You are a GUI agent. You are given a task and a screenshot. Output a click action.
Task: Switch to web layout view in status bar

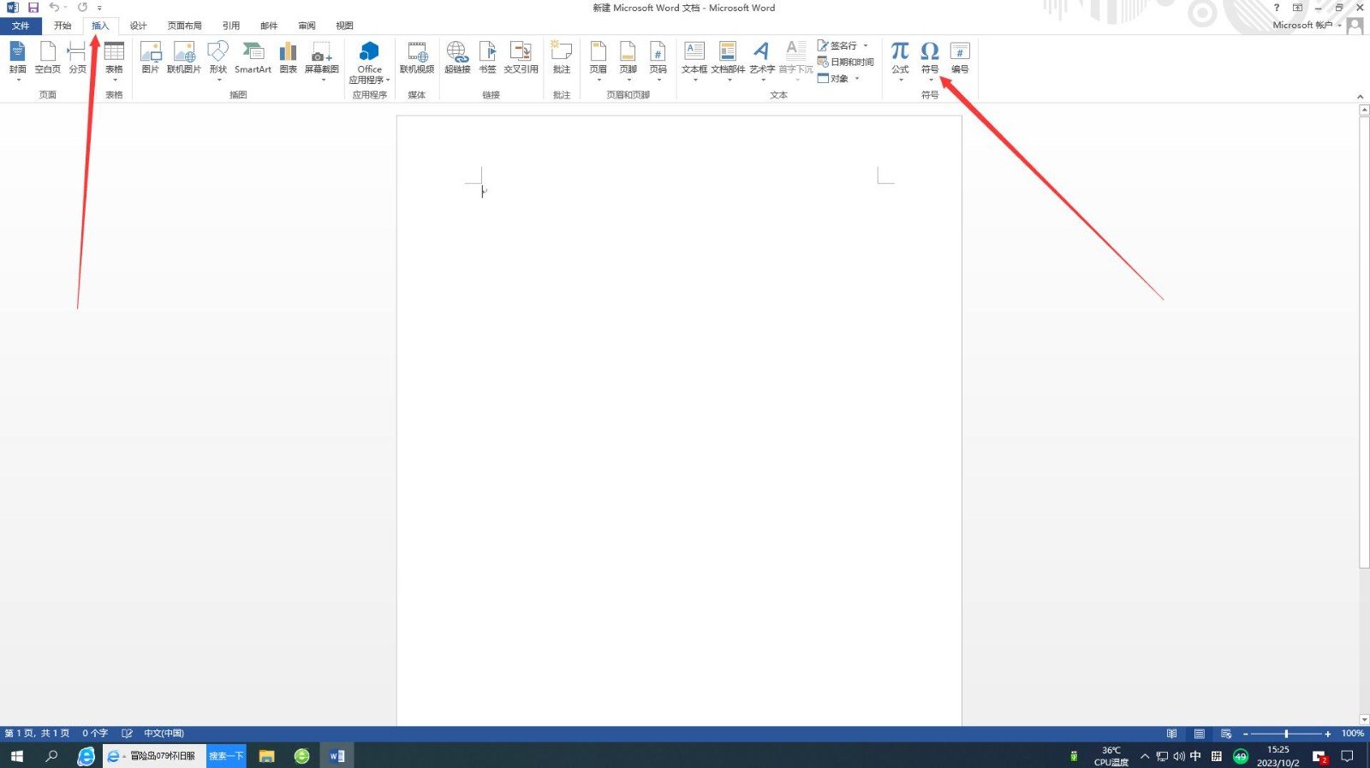pyautogui.click(x=1226, y=734)
